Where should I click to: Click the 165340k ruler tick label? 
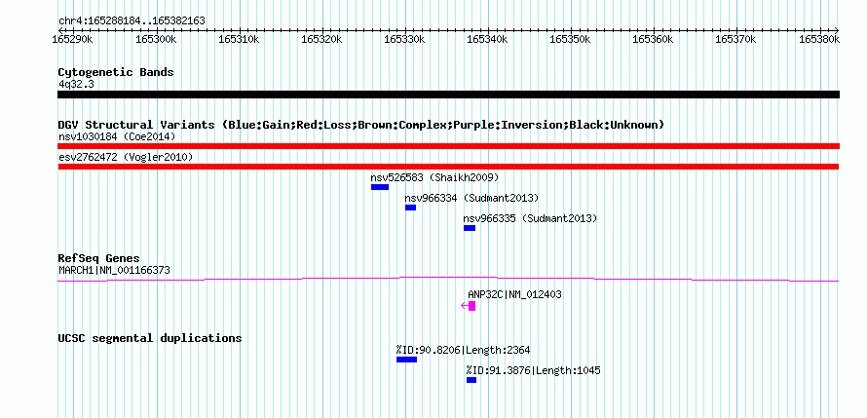click(x=489, y=39)
